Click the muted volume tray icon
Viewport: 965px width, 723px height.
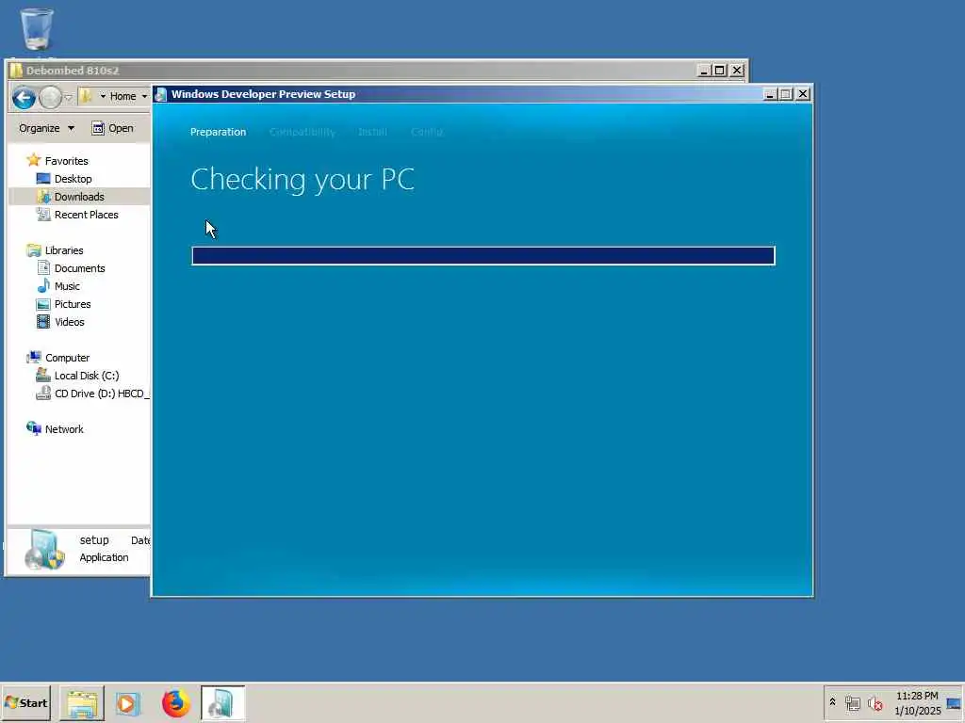point(875,703)
